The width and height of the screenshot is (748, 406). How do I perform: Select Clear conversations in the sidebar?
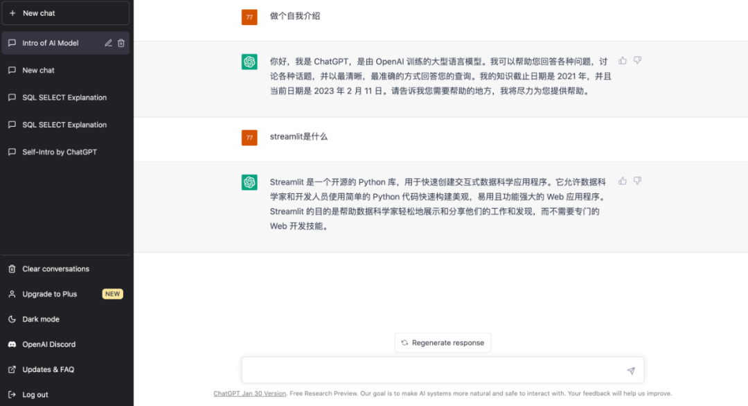(66, 269)
